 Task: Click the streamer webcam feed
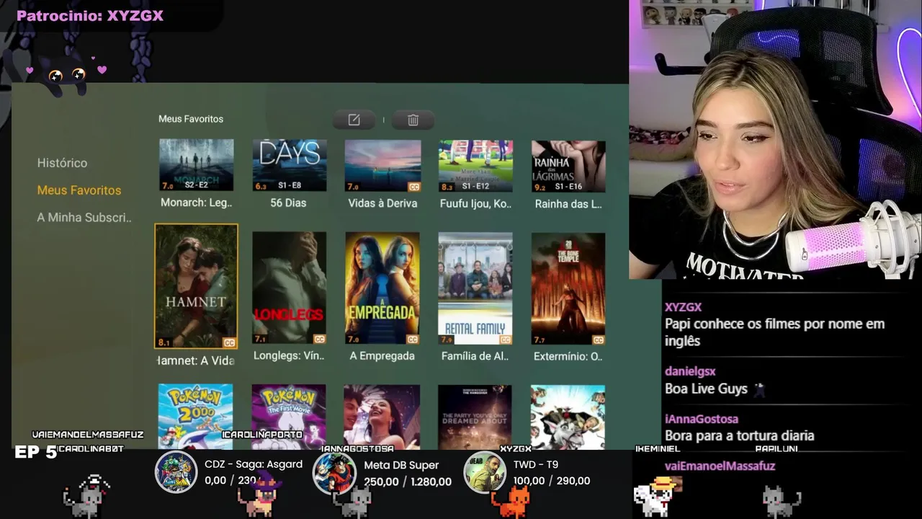point(775,140)
